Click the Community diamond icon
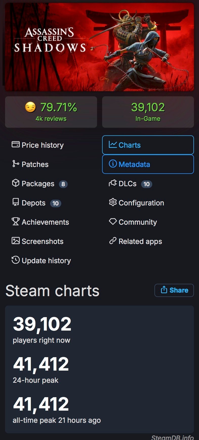The width and height of the screenshot is (199, 440). pyautogui.click(x=113, y=221)
